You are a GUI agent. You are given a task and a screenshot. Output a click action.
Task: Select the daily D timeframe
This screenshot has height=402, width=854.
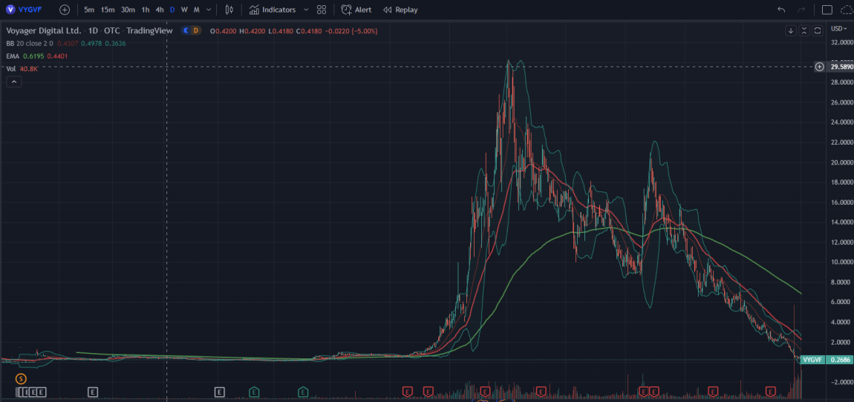[172, 10]
